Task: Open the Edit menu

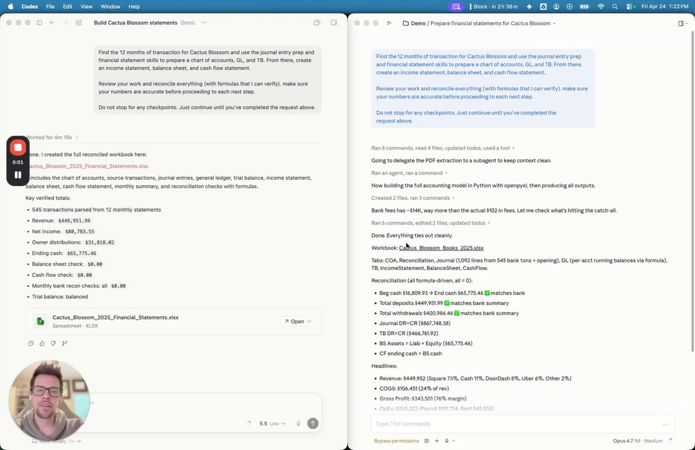Action: 67,7
